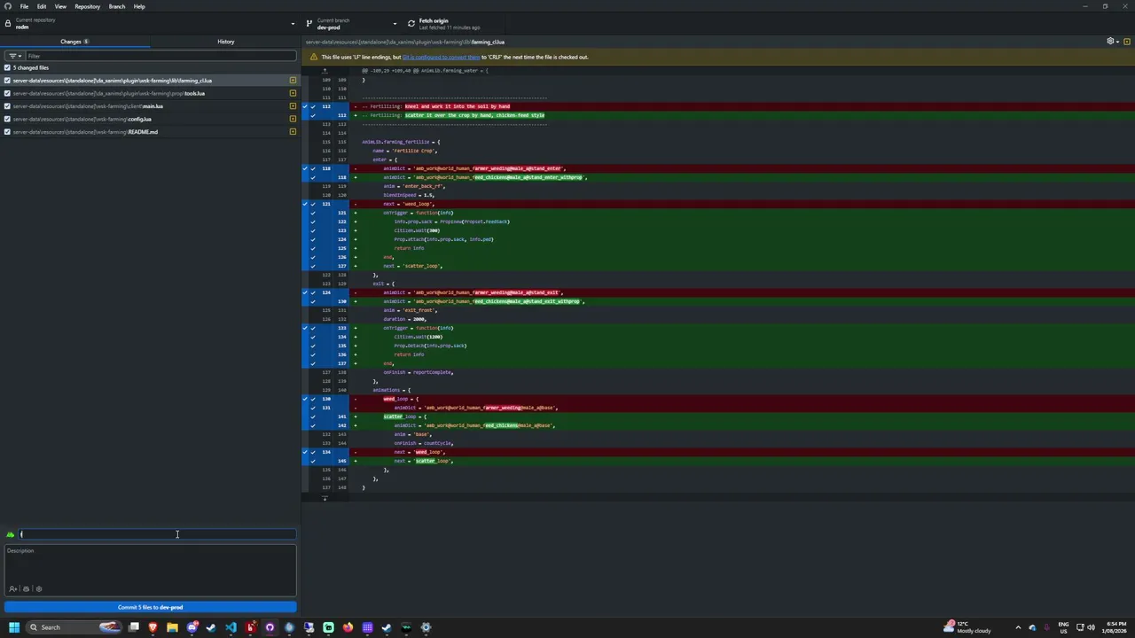Uncheck the README.md file checkbox
Viewport: 1135px width, 638px height.
point(7,132)
